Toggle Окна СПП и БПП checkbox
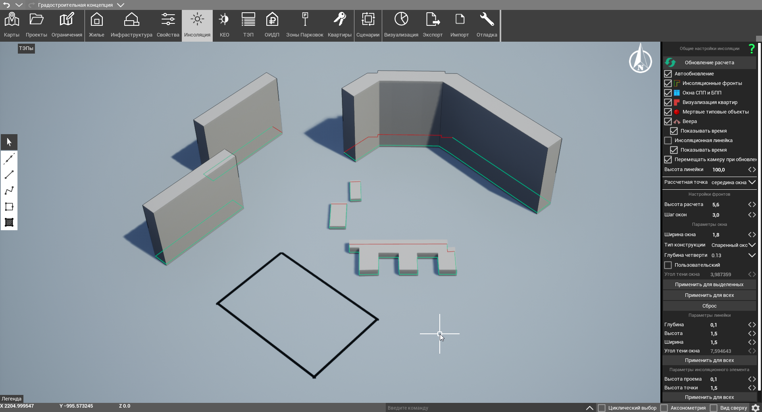 [x=668, y=93]
